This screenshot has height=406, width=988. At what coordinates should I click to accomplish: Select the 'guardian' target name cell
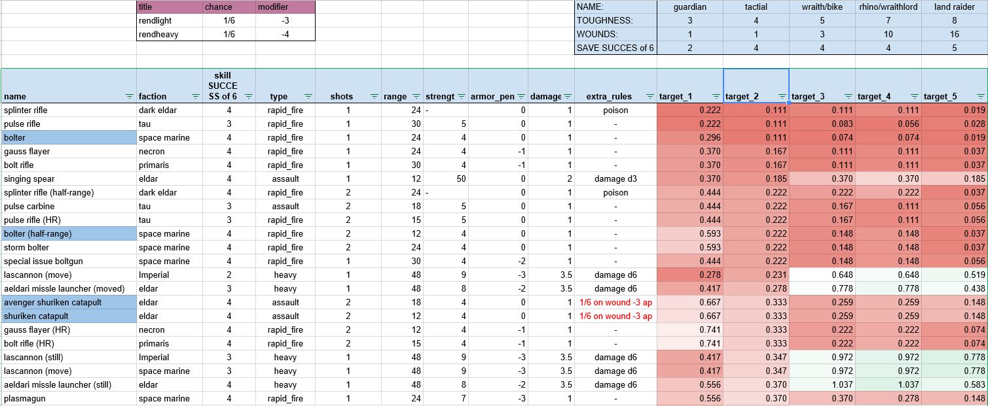tap(690, 7)
